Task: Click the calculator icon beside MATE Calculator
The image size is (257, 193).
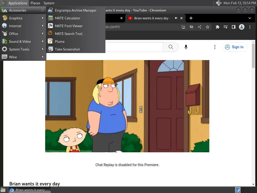Action: pos(50,18)
